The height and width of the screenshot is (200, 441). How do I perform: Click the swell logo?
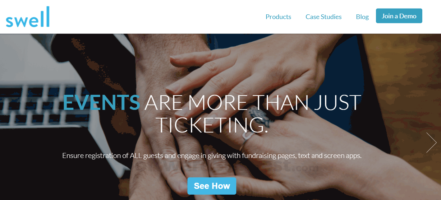[x=28, y=17]
